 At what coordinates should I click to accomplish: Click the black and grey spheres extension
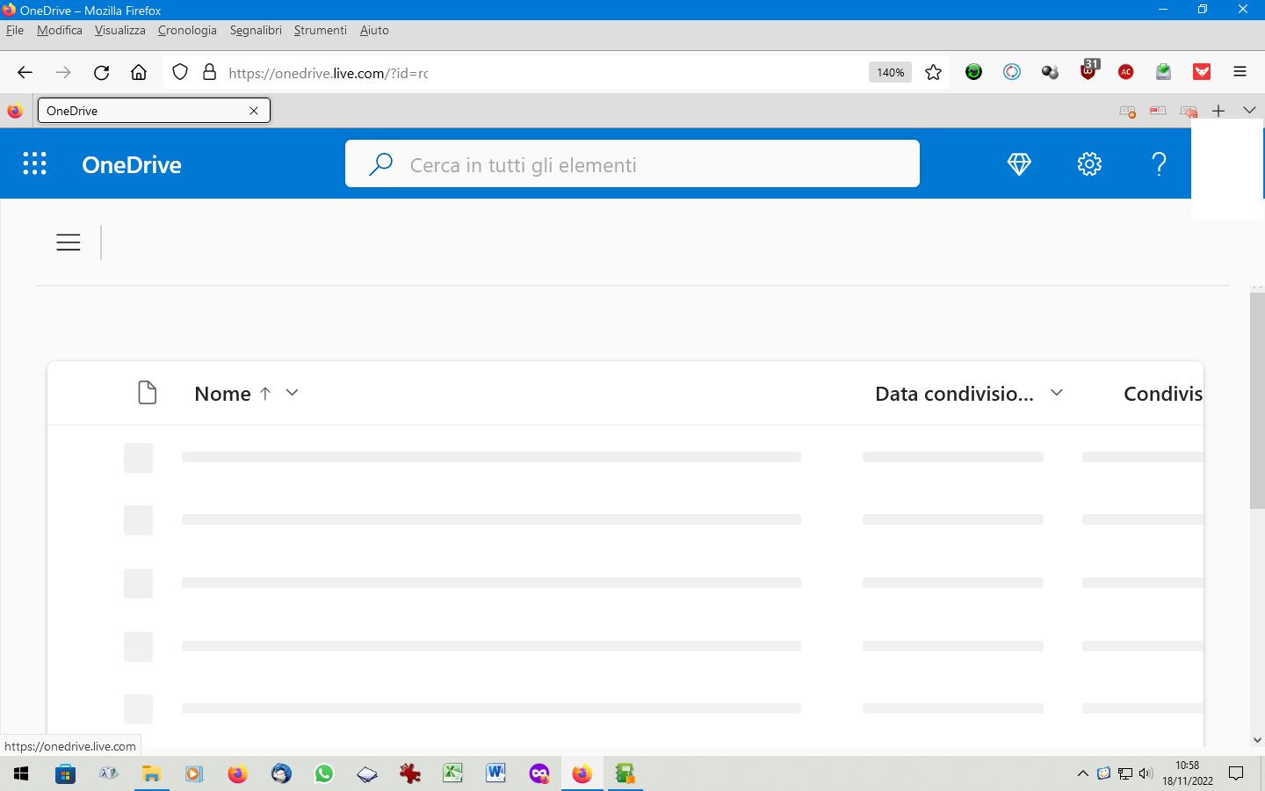[1050, 72]
